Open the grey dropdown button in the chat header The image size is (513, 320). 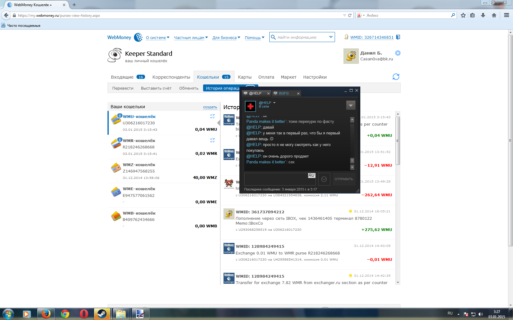tap(351, 105)
